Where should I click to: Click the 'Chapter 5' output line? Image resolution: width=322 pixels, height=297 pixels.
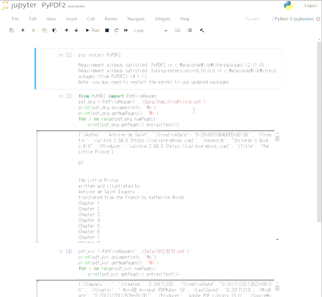pos(89,226)
